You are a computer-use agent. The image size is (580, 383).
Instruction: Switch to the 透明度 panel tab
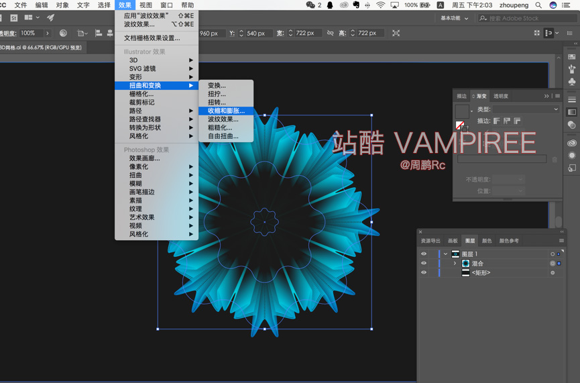pyautogui.click(x=500, y=96)
